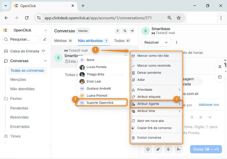227x159 pixels.
Task: Click the attach file paperclip icon
Action: coord(158,149)
